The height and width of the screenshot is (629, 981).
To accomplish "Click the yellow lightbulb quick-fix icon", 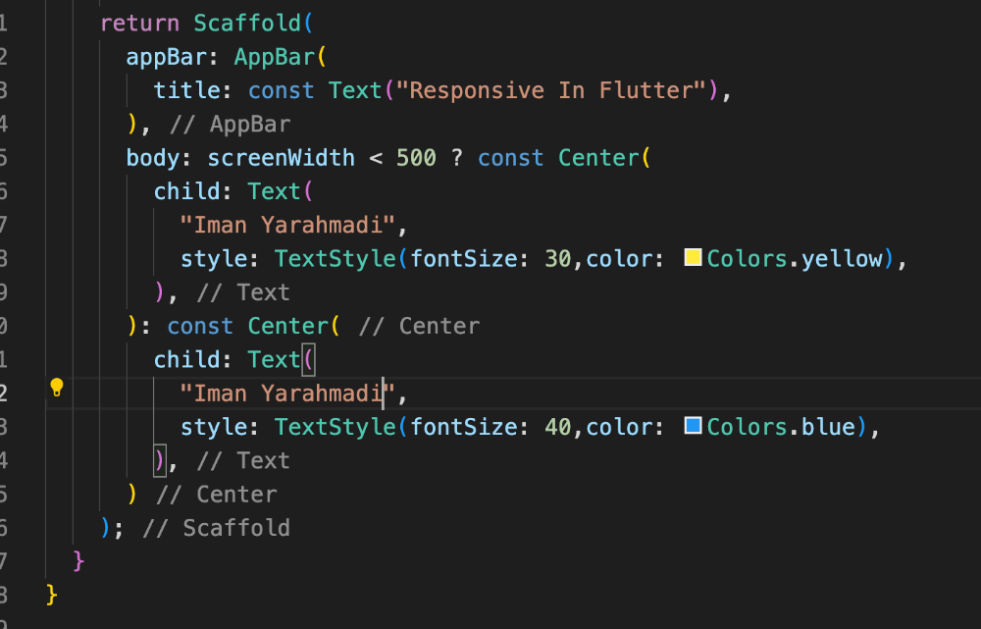I will point(56,388).
